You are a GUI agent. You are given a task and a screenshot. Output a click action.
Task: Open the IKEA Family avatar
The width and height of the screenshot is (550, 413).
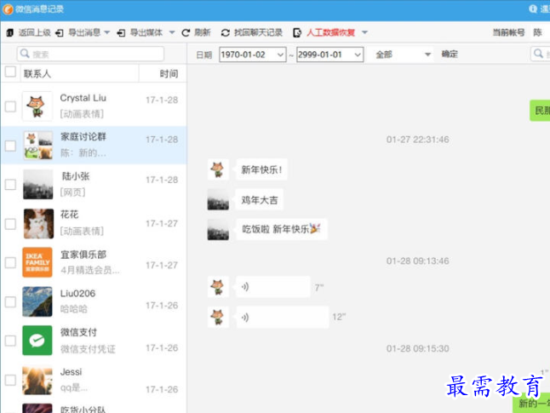pyautogui.click(x=37, y=262)
